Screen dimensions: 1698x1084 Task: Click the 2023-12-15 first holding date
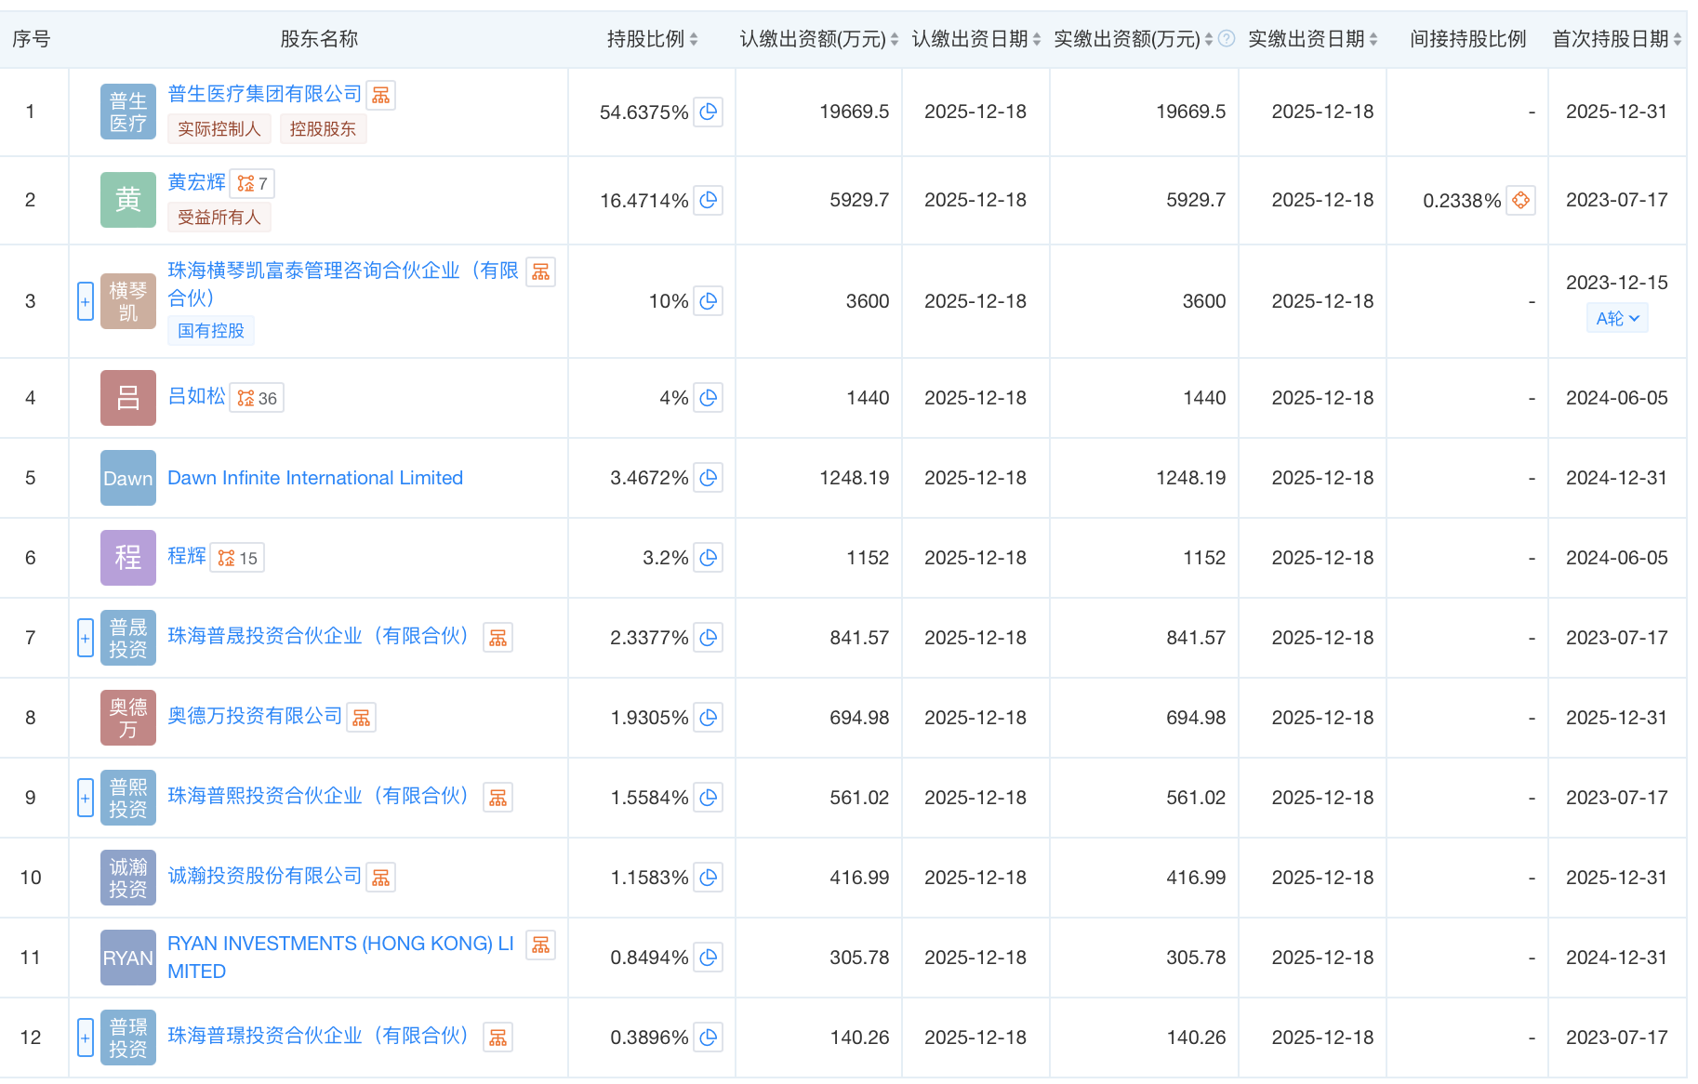point(1617,283)
